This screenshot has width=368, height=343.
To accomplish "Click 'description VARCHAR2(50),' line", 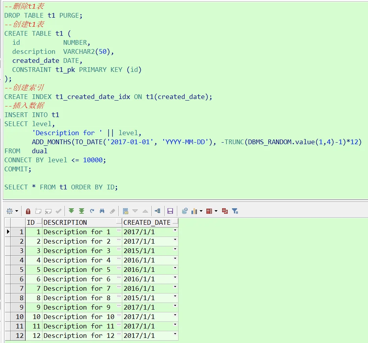I will (63, 51).
